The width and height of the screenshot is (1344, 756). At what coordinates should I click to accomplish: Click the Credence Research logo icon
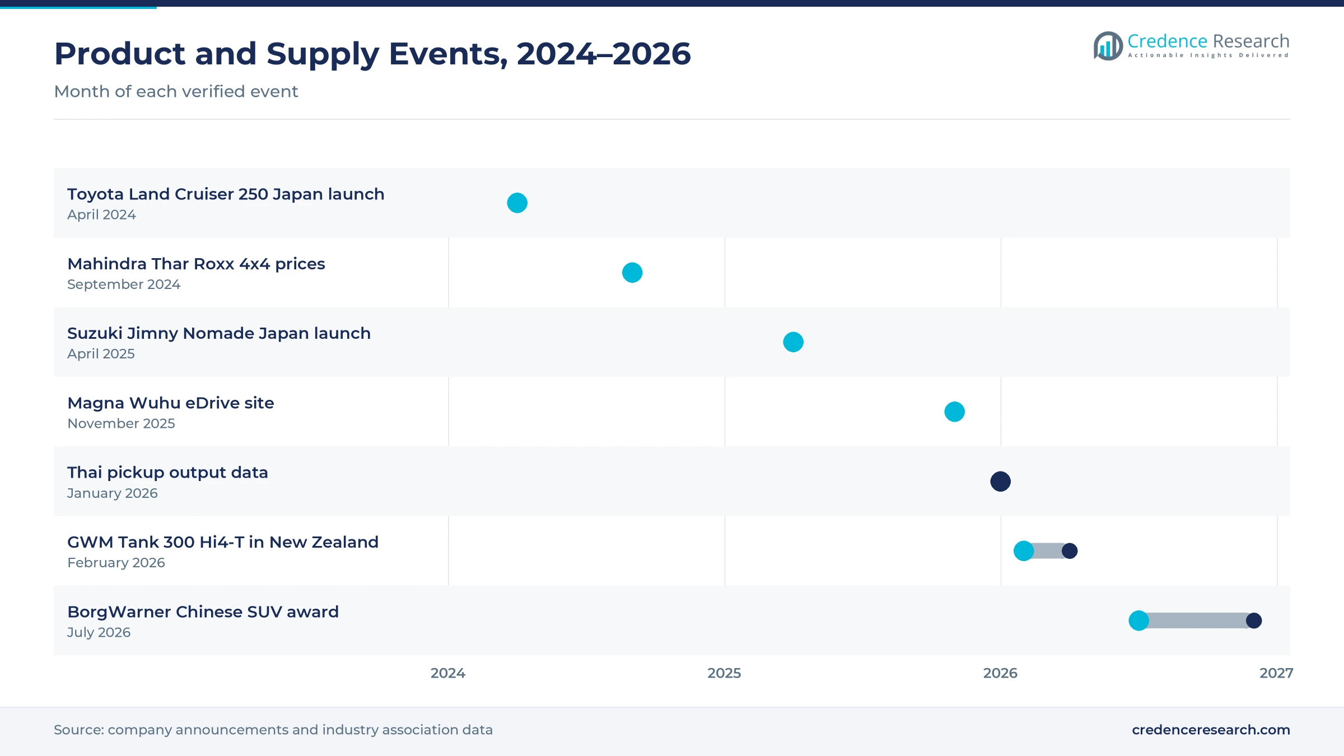click(x=1108, y=46)
